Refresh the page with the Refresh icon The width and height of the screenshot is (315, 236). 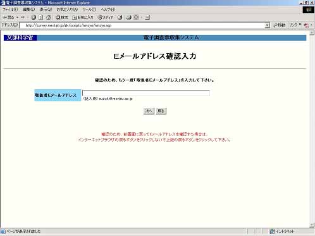click(x=41, y=17)
